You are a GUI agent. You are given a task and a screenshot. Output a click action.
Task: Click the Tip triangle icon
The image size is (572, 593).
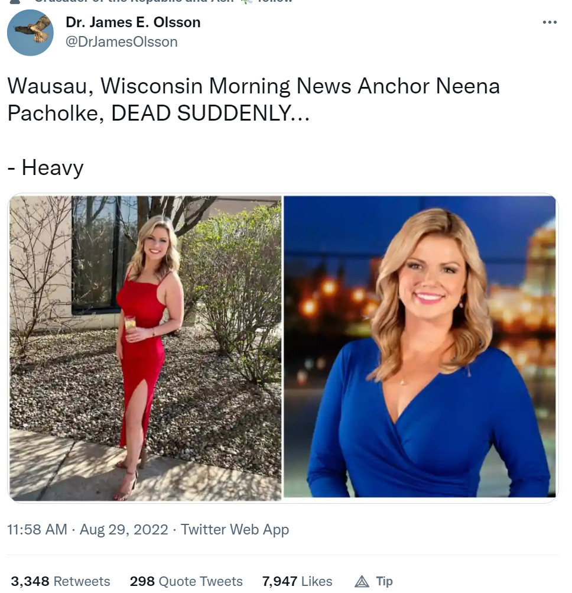(x=362, y=581)
